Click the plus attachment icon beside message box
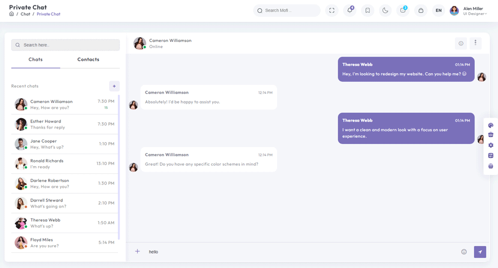498x268 pixels. pyautogui.click(x=137, y=251)
